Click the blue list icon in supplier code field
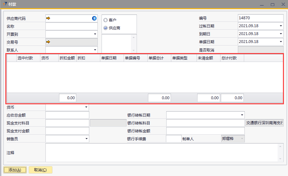The width and height of the screenshot is (288, 176). point(94,18)
